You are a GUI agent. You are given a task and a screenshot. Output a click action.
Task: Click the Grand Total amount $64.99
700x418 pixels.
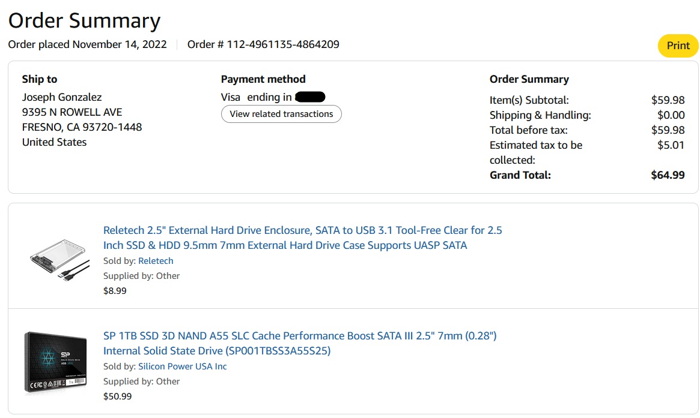pyautogui.click(x=668, y=175)
